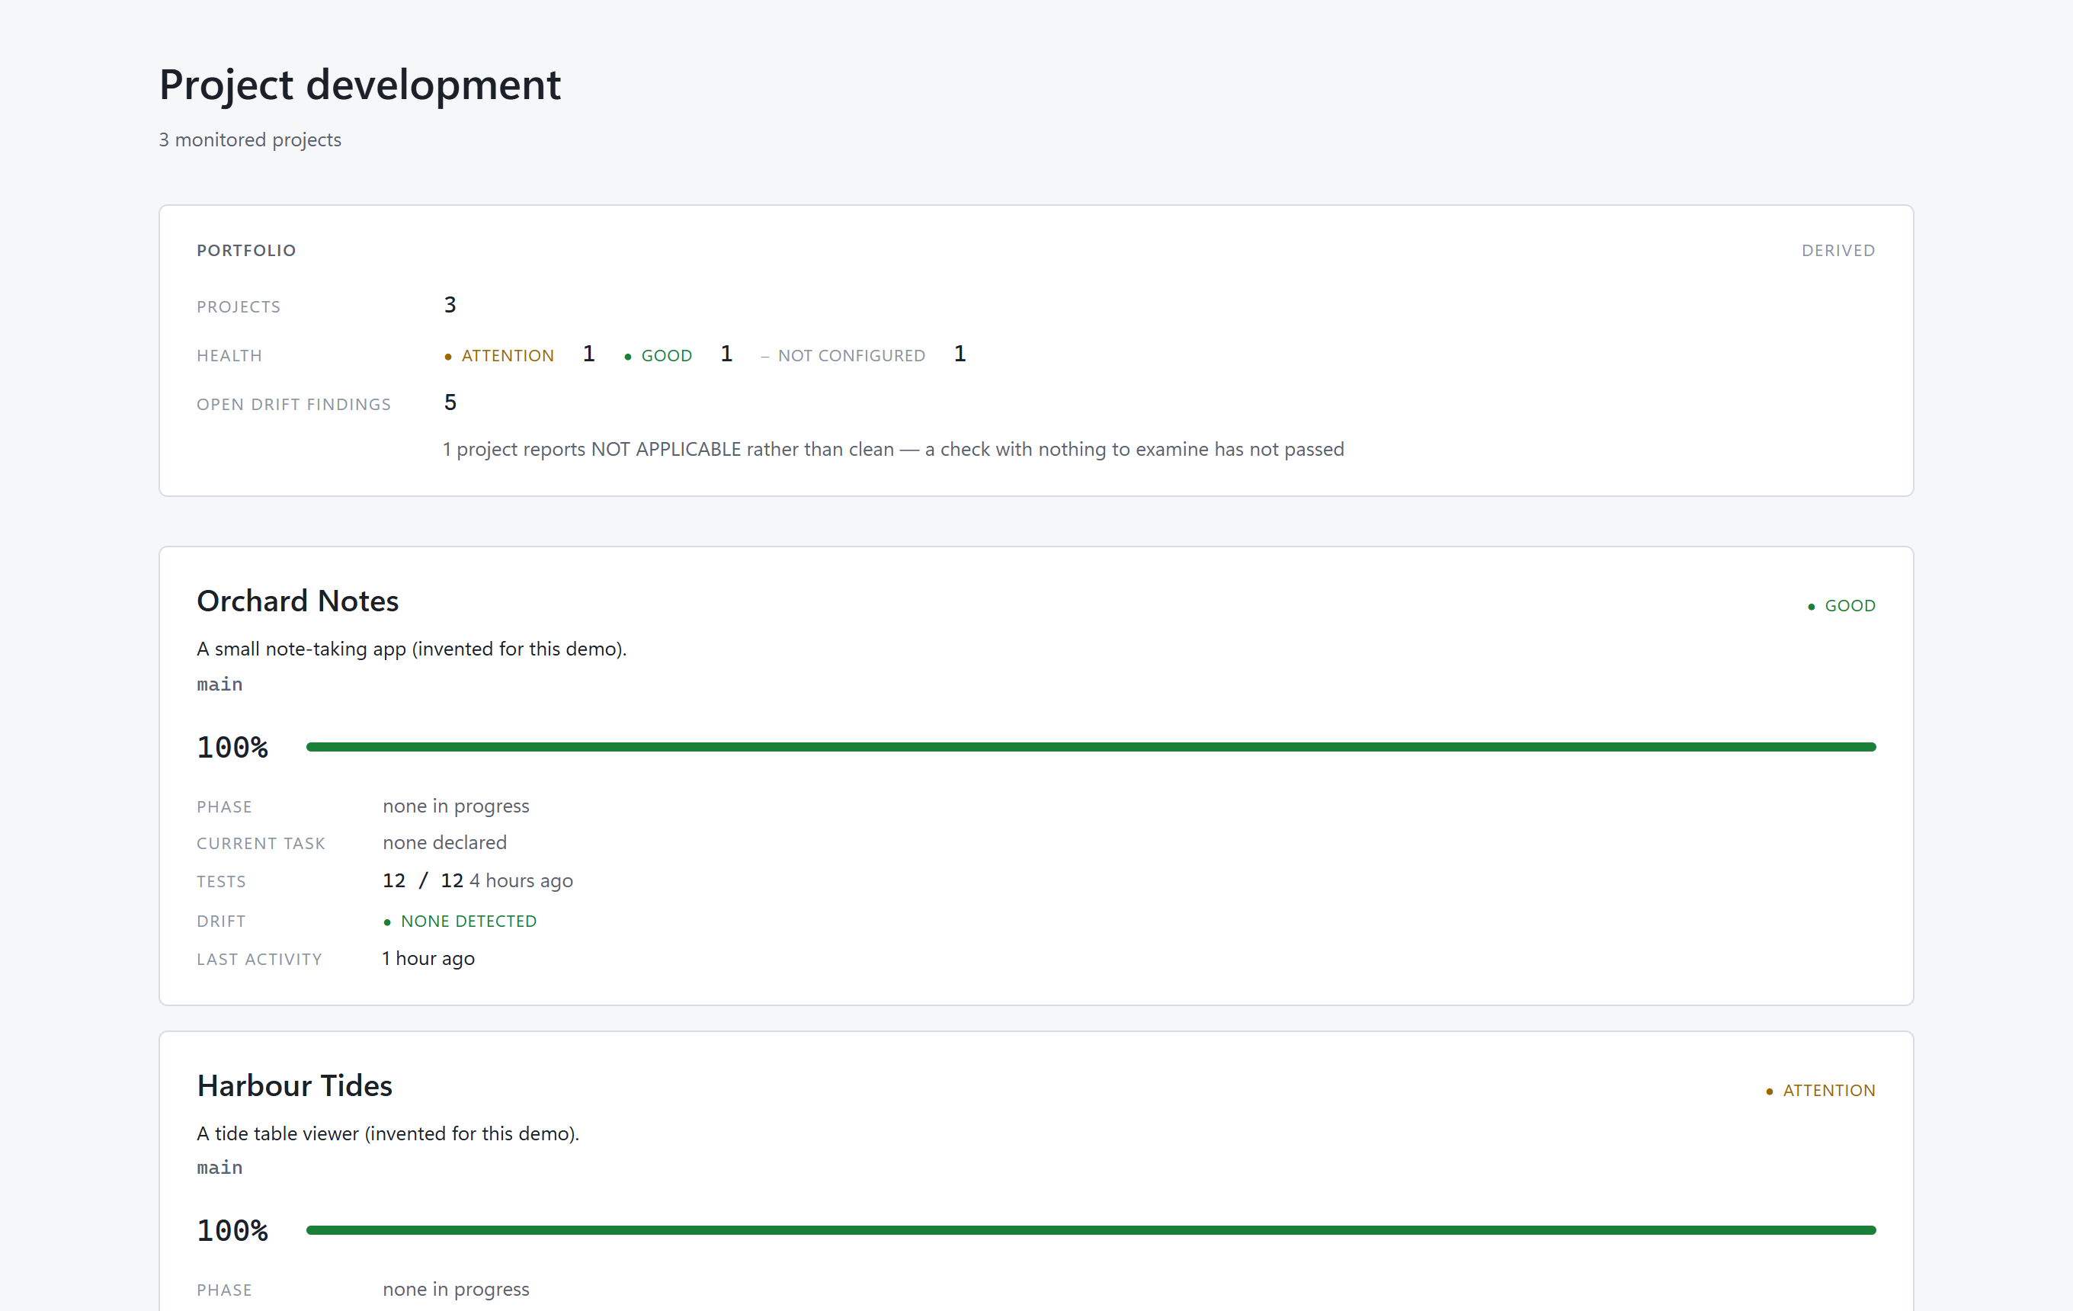Click Orchard Notes PHASE value 'none in progress'
This screenshot has height=1311, width=2073.
[x=457, y=806]
